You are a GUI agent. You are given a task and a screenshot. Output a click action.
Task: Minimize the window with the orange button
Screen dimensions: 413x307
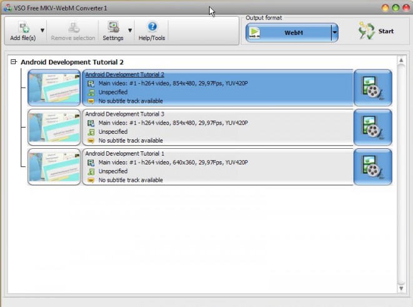coord(385,8)
